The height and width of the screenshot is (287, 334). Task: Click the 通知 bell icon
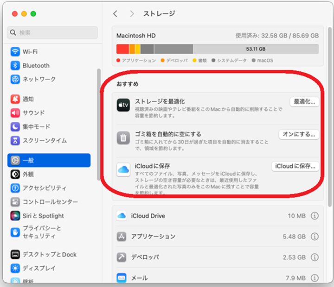tap(15, 99)
